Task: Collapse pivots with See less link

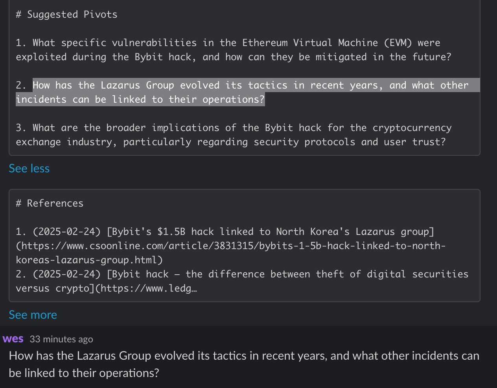Action: click(x=29, y=168)
